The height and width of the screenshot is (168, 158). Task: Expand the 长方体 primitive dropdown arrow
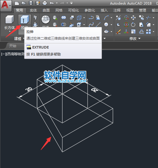coord(10,32)
